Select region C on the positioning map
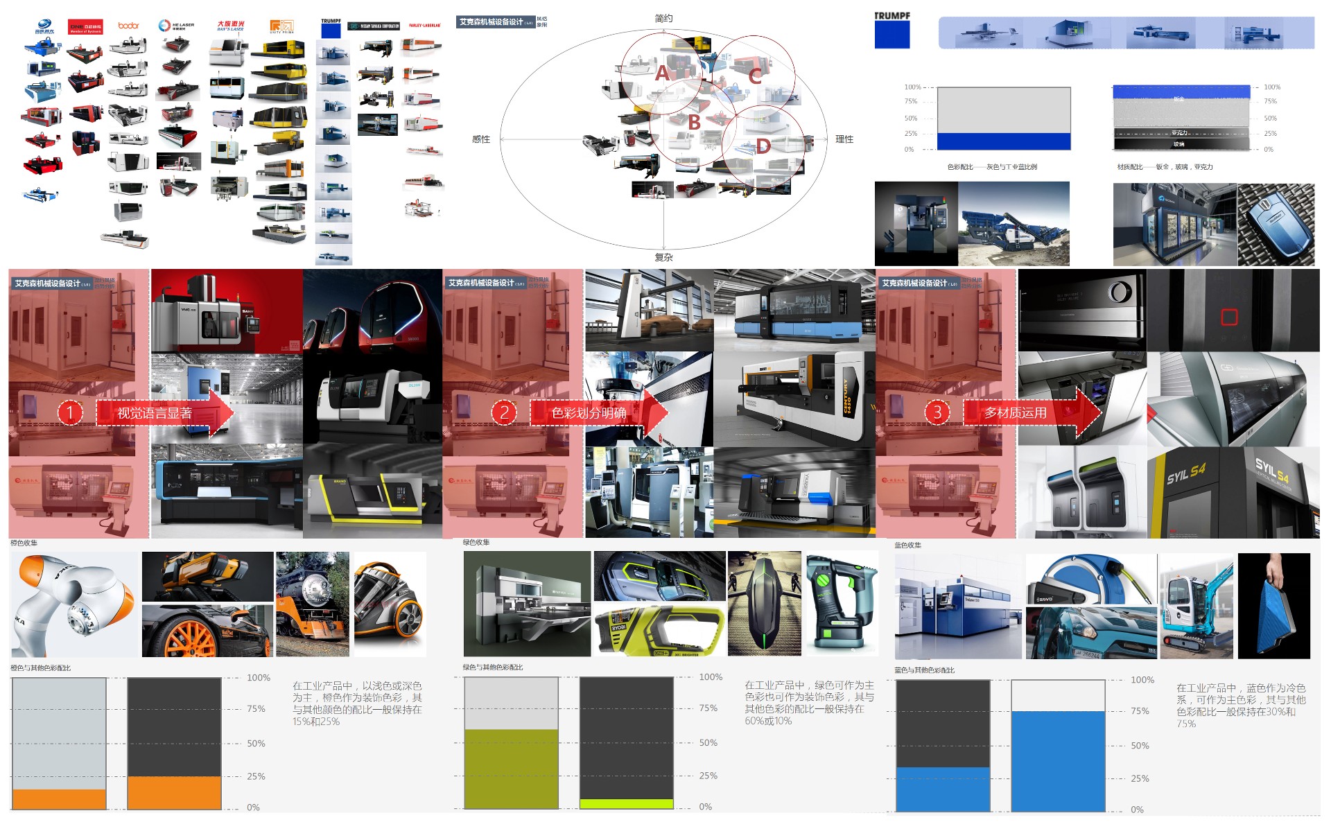The width and height of the screenshot is (1331, 829). [x=756, y=76]
